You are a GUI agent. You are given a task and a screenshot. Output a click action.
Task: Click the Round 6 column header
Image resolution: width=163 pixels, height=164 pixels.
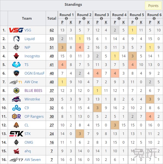(155, 15)
